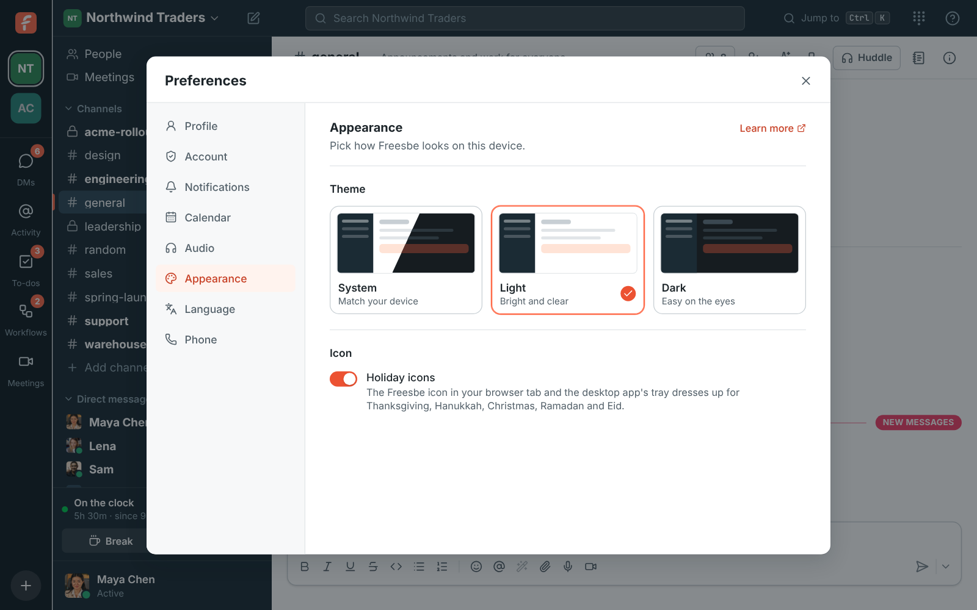Apply underline formatting in composer
Image resolution: width=977 pixels, height=610 pixels.
point(350,567)
